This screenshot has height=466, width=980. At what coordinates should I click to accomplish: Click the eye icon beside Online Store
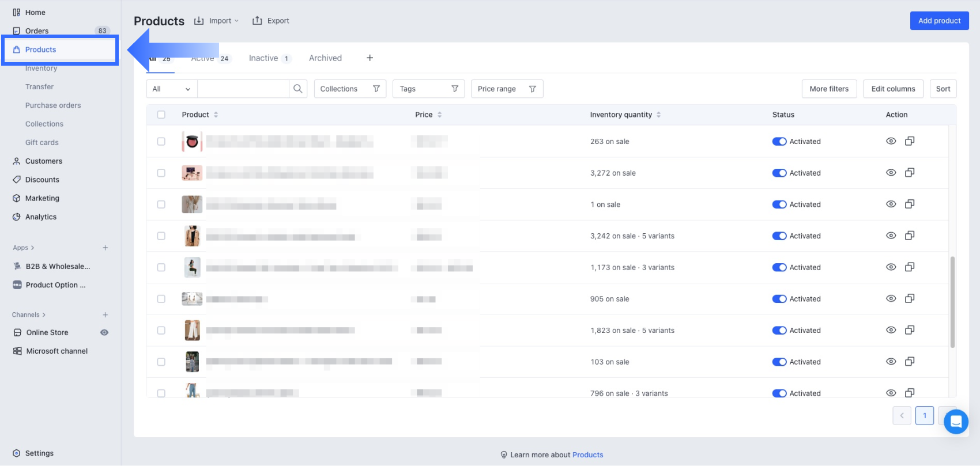(104, 332)
